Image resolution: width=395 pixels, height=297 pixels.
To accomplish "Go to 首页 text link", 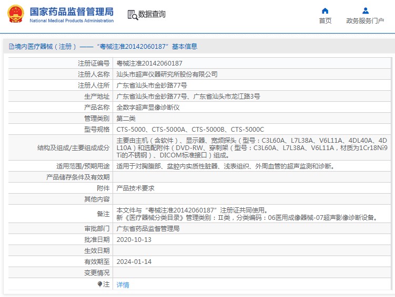I will [x=325, y=21].
